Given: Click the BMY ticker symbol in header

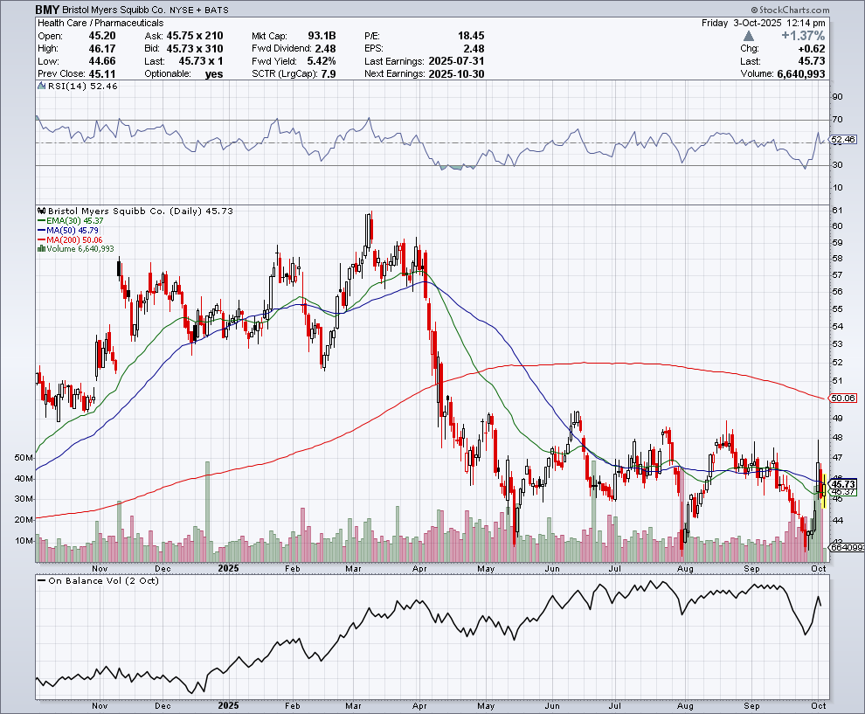Looking at the screenshot, I should tap(47, 9).
